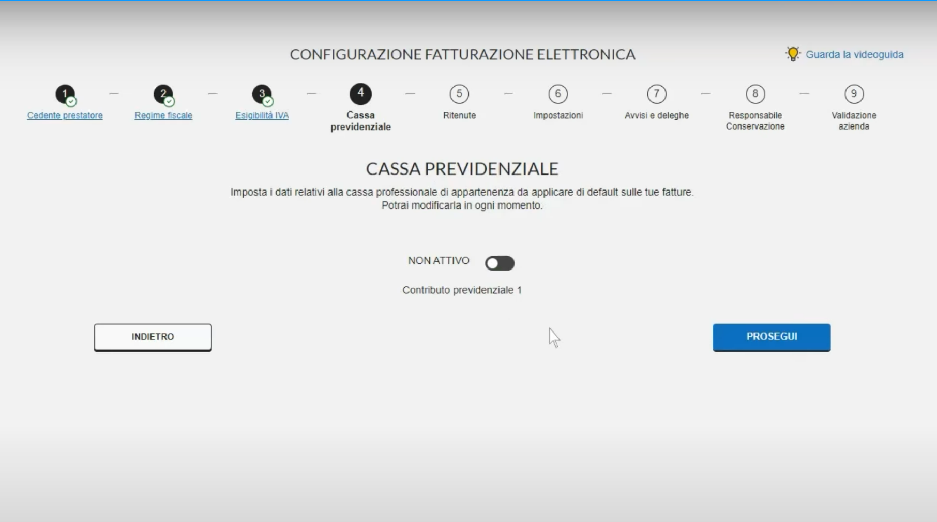Select Validazione azienda step label
The height and width of the screenshot is (522, 937).
tap(854, 121)
